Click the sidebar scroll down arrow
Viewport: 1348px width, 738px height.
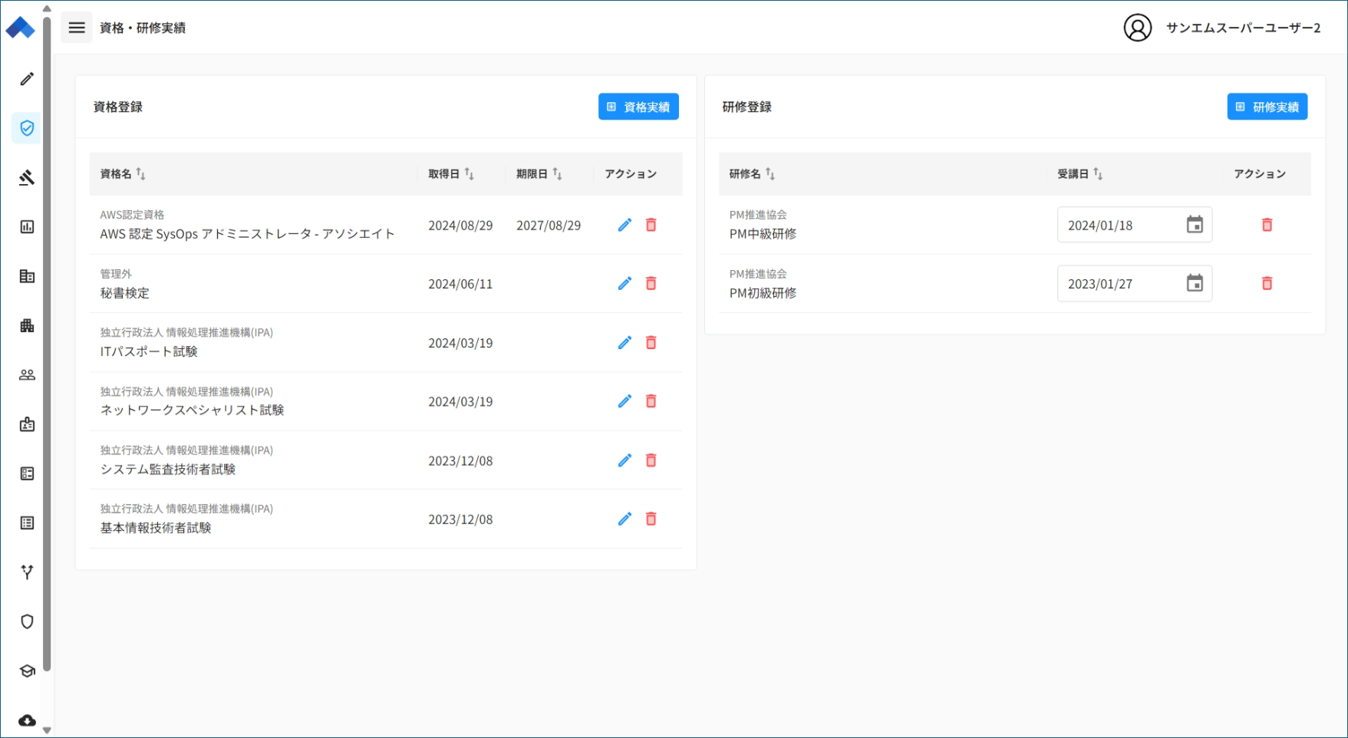[47, 730]
